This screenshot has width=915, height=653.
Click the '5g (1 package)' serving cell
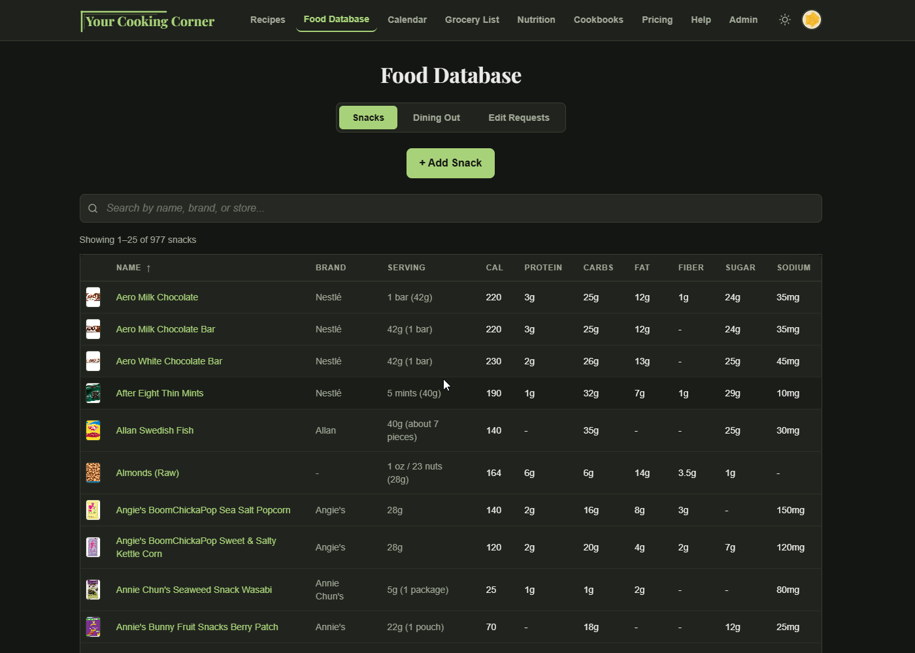[x=418, y=590]
